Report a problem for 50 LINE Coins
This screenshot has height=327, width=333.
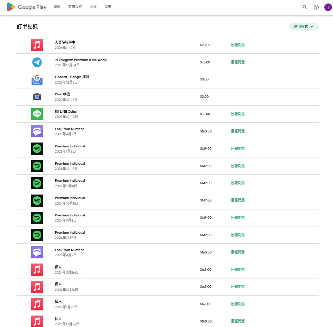pyautogui.click(x=238, y=114)
